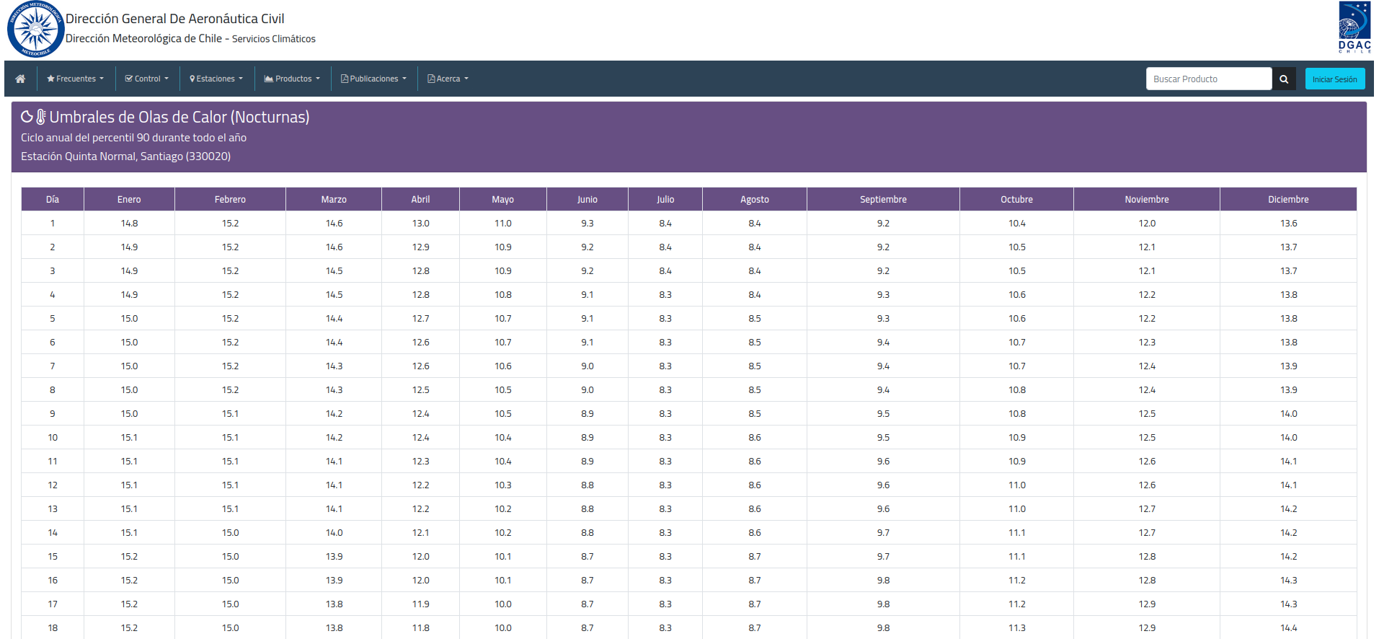
Task: Click Octubre value 10.7 for day 6
Action: pyautogui.click(x=1017, y=343)
